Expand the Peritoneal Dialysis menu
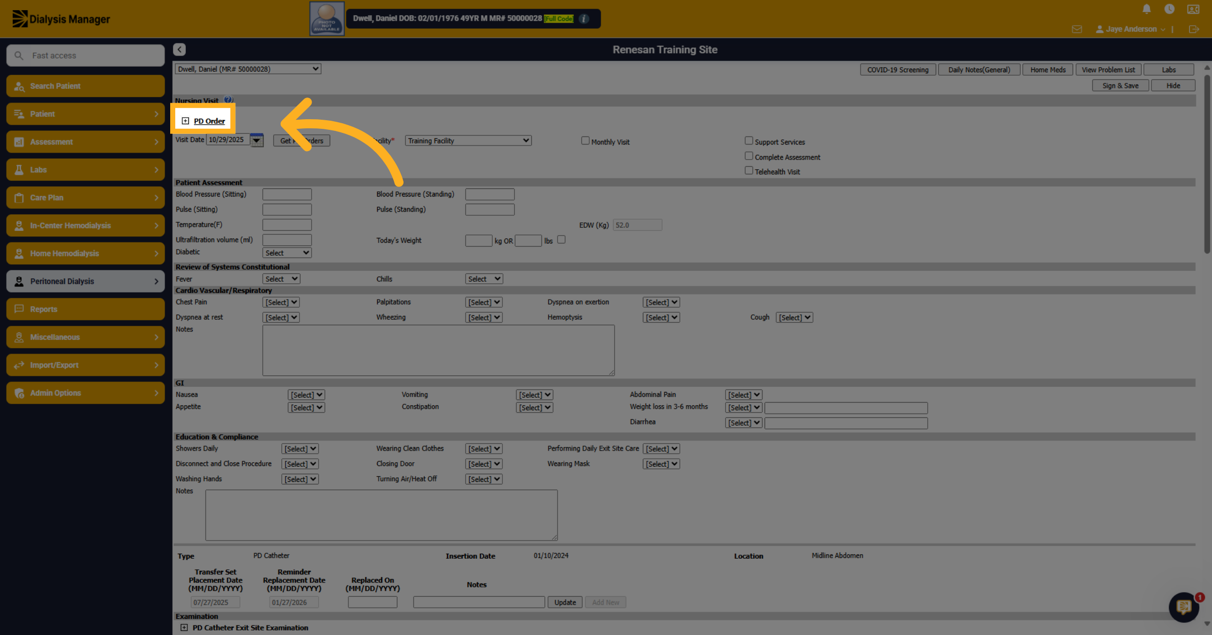The height and width of the screenshot is (635, 1212). 85,281
